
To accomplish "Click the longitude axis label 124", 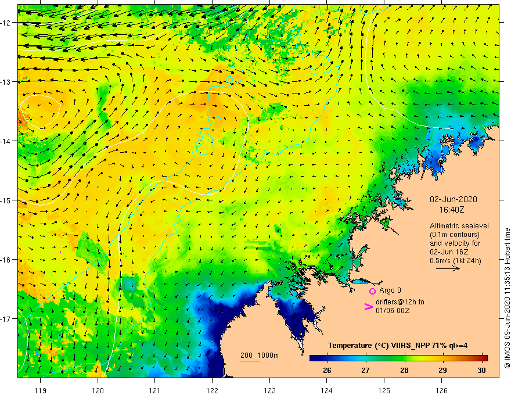I will coord(327,390).
